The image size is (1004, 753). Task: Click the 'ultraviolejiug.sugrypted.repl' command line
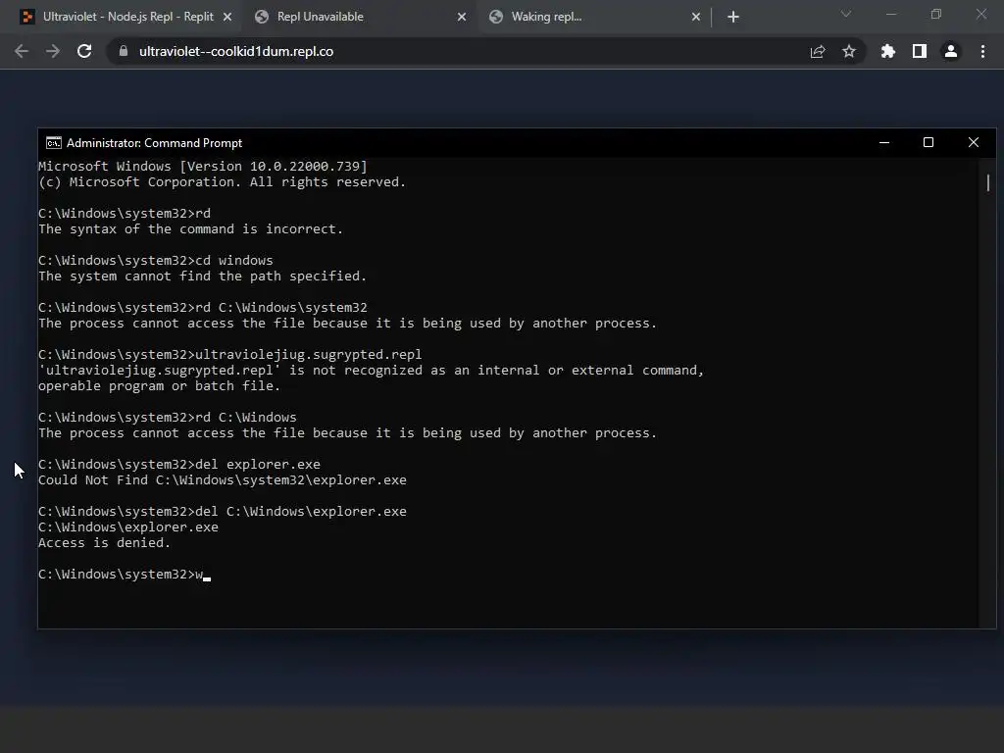[x=229, y=354]
